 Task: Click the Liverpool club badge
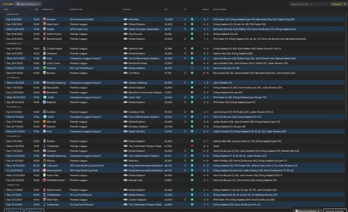(44, 54)
